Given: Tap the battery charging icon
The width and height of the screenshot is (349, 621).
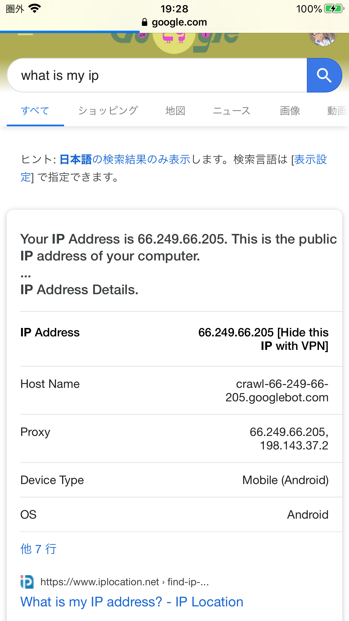Looking at the screenshot, I should tap(334, 9).
